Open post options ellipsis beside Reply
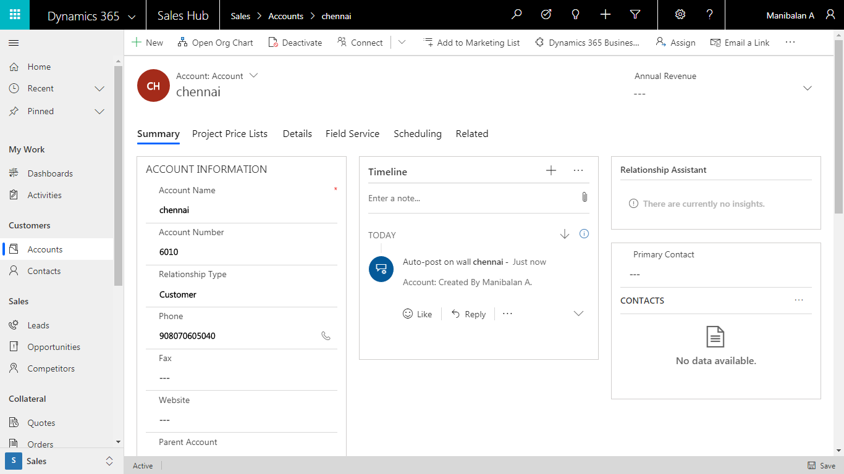The width and height of the screenshot is (844, 474). pyautogui.click(x=507, y=314)
